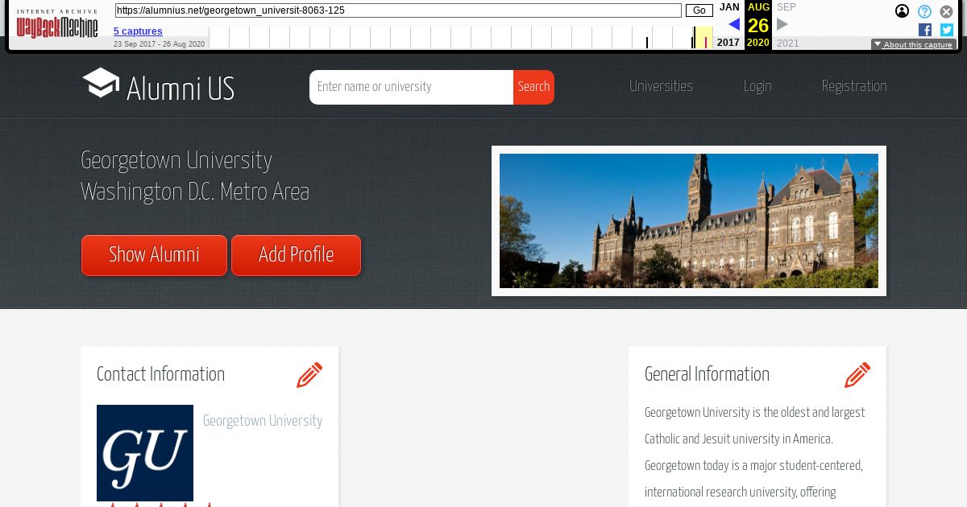Close the Wayback toolbar with X icon
This screenshot has width=967, height=507.
coord(946,11)
